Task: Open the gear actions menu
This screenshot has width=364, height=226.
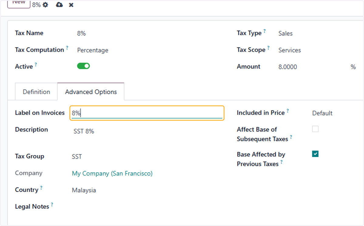Action: 45,5
